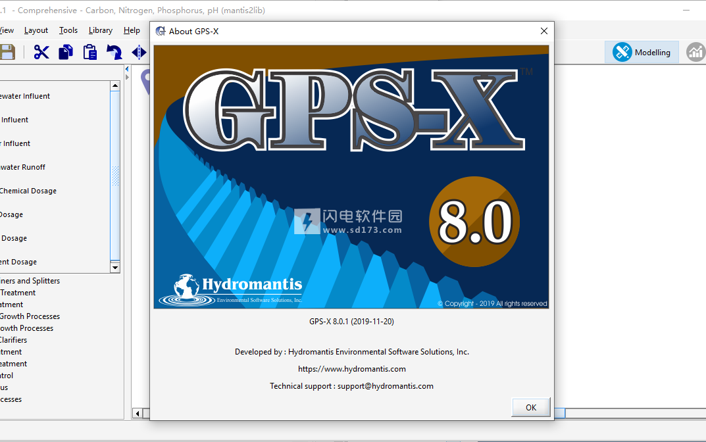This screenshot has height=442, width=706.
Task: Collapse the left panel with blue arrow
Action: 127,69
